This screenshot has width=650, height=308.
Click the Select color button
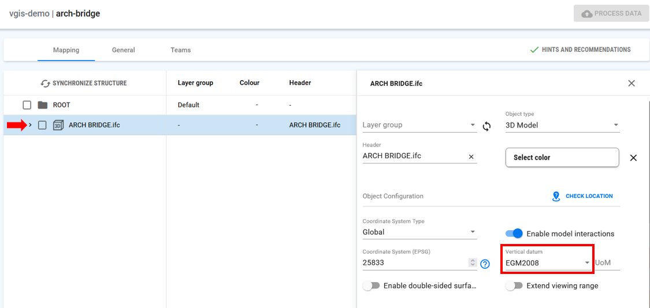tap(562, 157)
